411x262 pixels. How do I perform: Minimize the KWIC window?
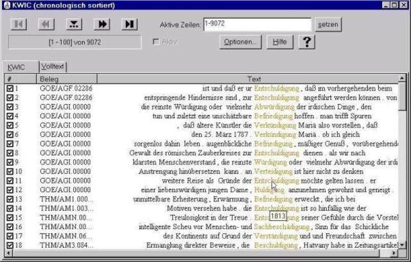(385, 5)
